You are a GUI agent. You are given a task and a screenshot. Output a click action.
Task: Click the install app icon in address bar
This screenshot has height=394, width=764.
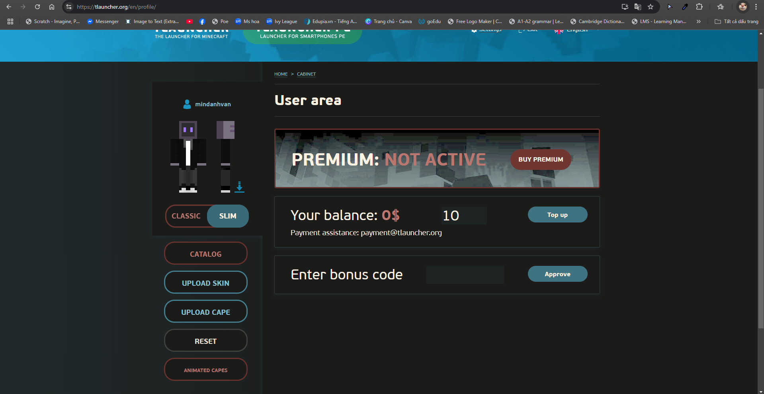625,7
